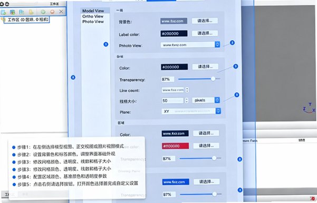Click 请选择 button beside the bright blue swatch
Image resolution: width=317 pixels, height=203 pixels.
207,181
